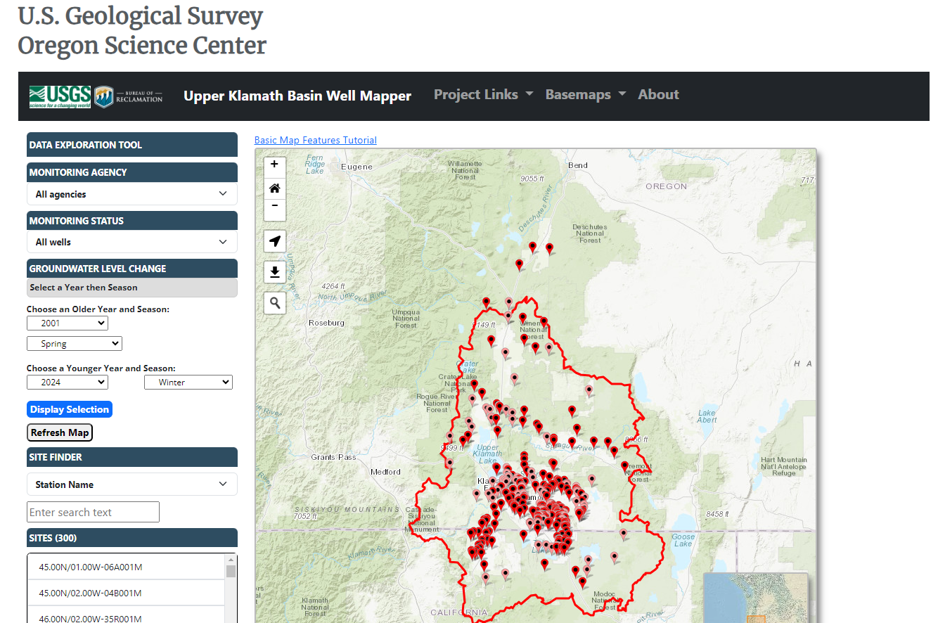Select the home icon to reset map extent
This screenshot has width=938, height=623.
point(274,188)
